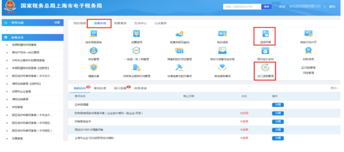
Task: Open 申报套餐 in sidebar
Action: pyautogui.click(x=18, y=107)
